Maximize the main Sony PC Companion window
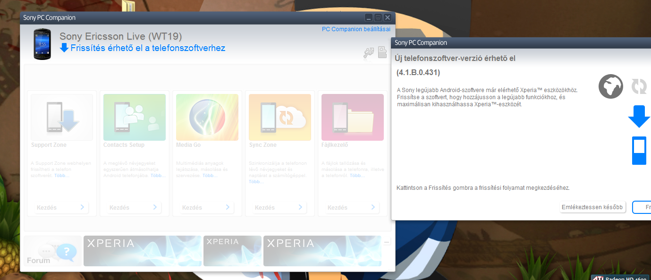 [378, 17]
